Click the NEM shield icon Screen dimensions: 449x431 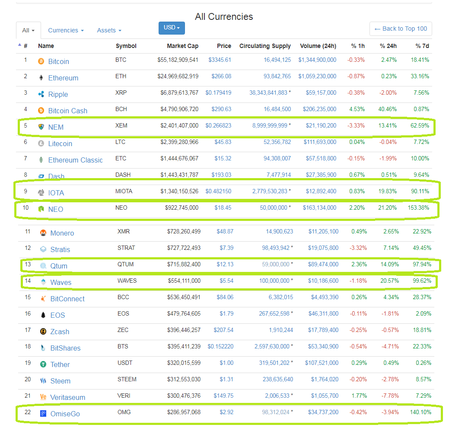coord(41,127)
